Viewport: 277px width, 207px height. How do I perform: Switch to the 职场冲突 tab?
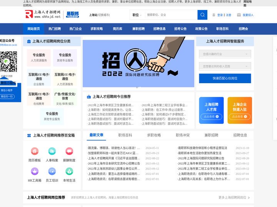point(183,135)
